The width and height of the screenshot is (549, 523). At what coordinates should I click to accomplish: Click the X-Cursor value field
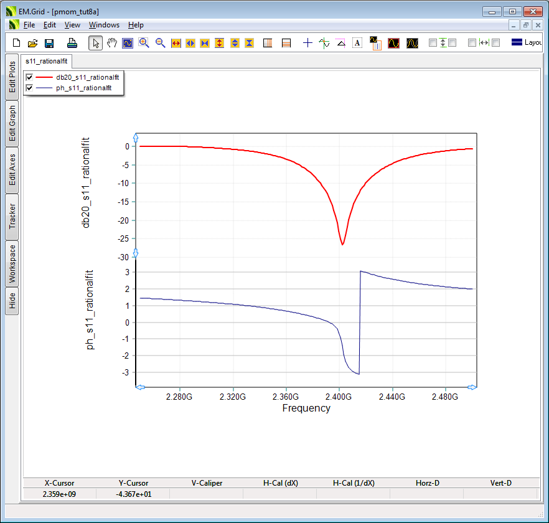coord(59,494)
